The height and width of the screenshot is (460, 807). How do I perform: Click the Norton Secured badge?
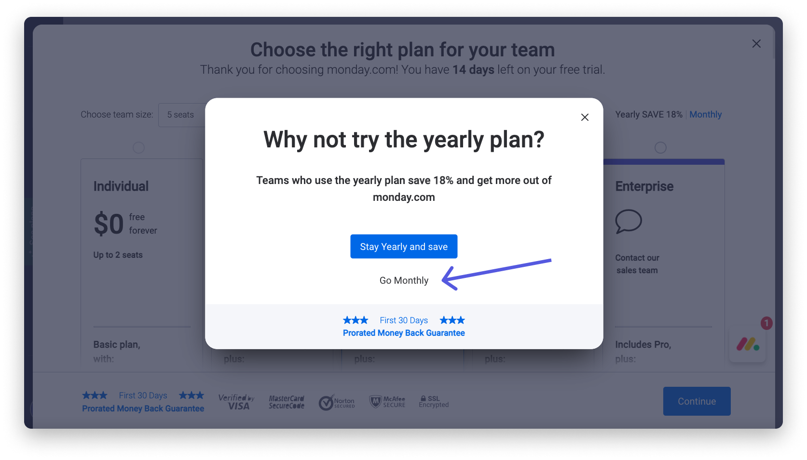tap(337, 402)
